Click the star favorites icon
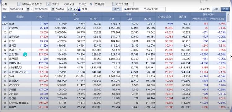Viewport: 232px width, 112px height. click(75, 10)
